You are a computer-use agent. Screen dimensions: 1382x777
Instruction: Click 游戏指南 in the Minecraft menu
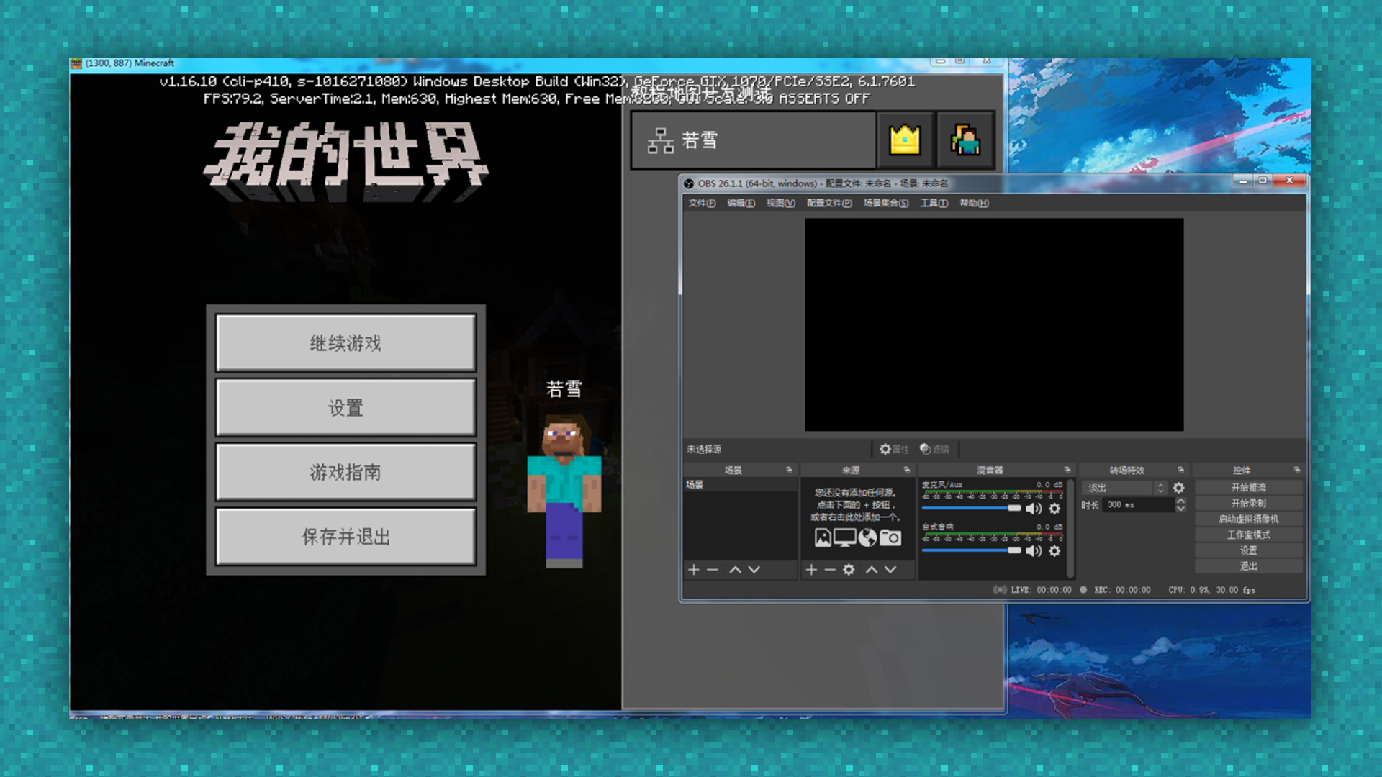point(345,472)
